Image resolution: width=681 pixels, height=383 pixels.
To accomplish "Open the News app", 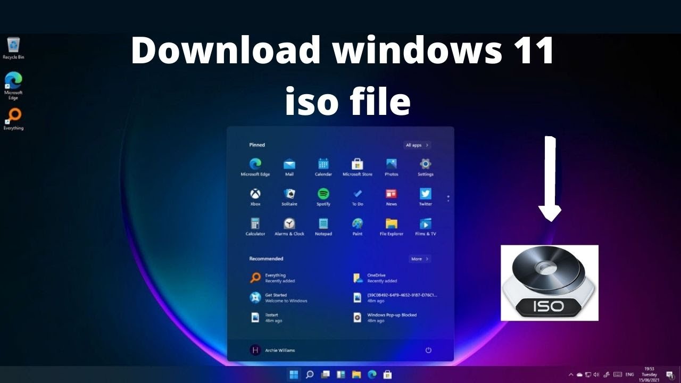I will click(392, 197).
